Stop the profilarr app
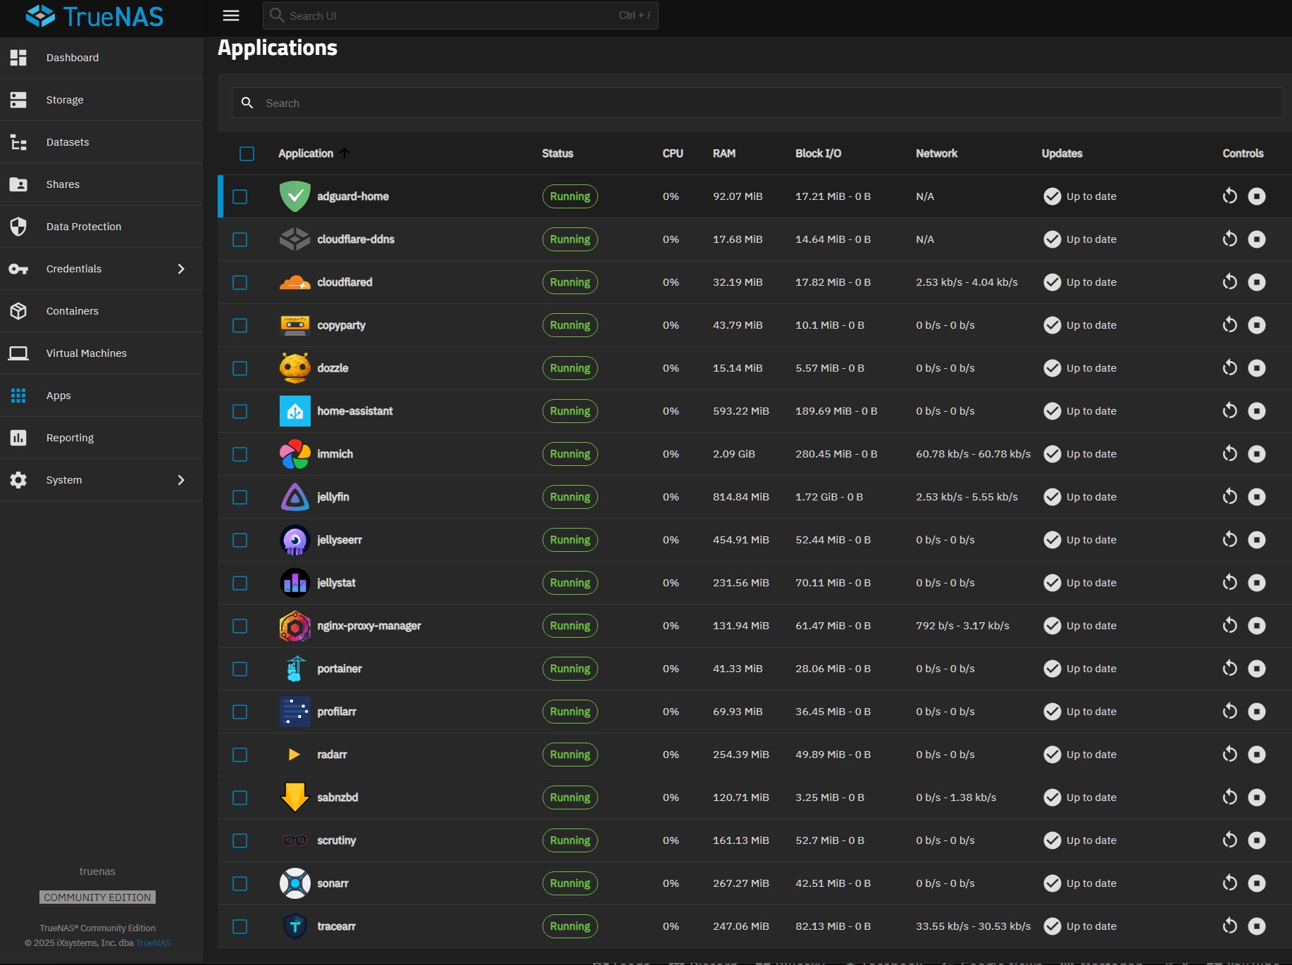Image resolution: width=1292 pixels, height=965 pixels. click(x=1257, y=712)
